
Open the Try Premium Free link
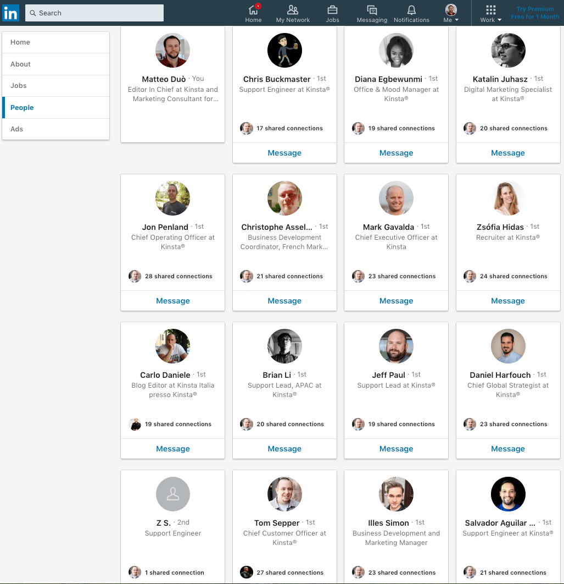[x=534, y=13]
